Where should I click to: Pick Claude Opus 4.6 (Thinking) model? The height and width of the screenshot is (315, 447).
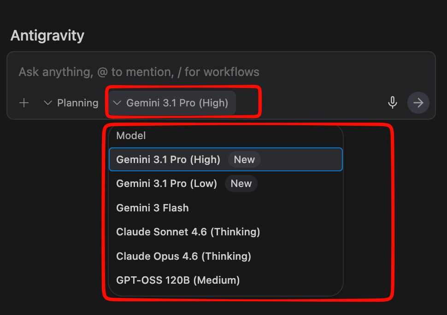click(x=183, y=256)
